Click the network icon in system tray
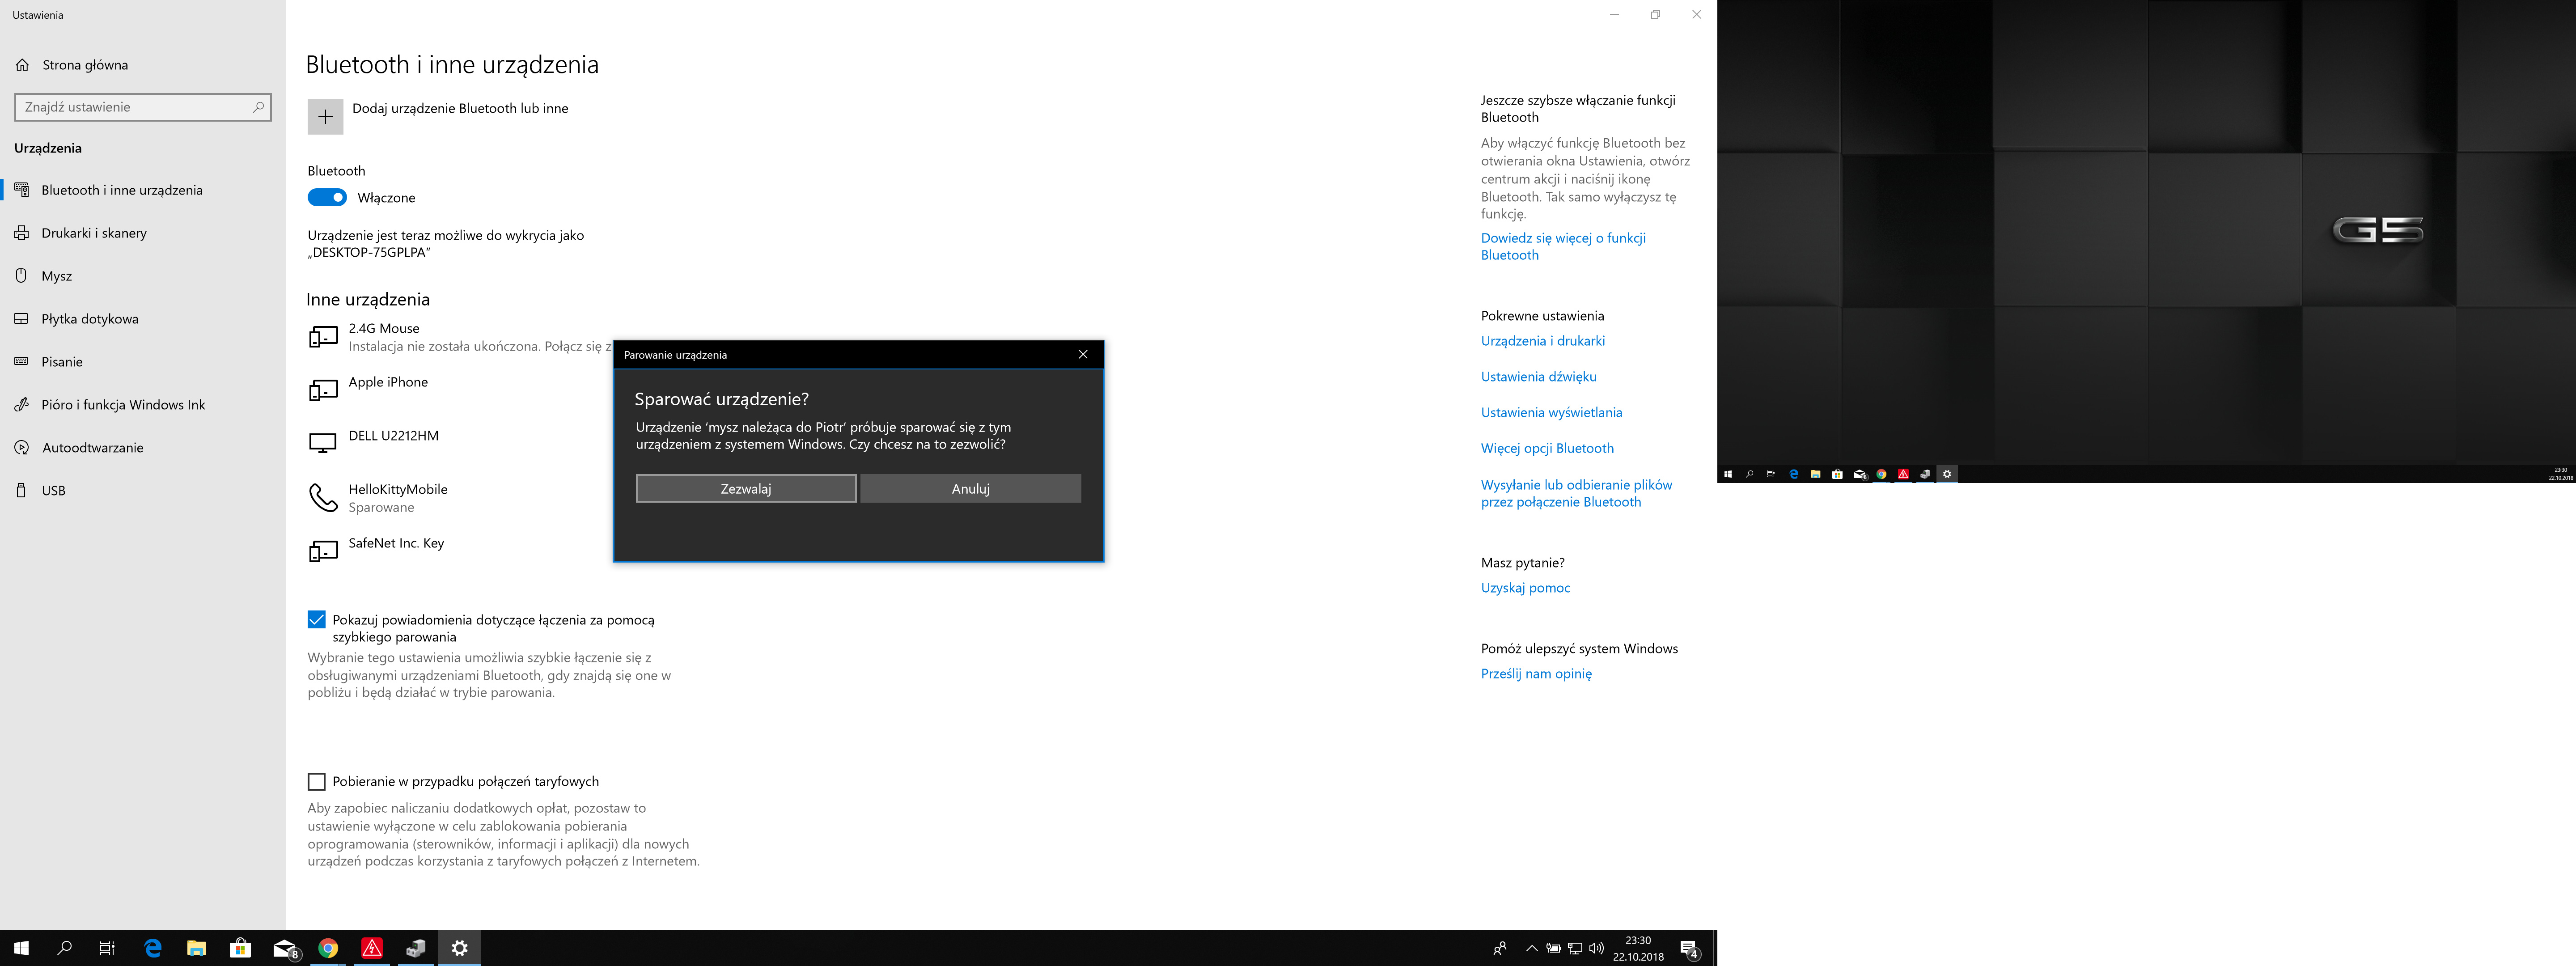The height and width of the screenshot is (966, 2576). click(1575, 948)
